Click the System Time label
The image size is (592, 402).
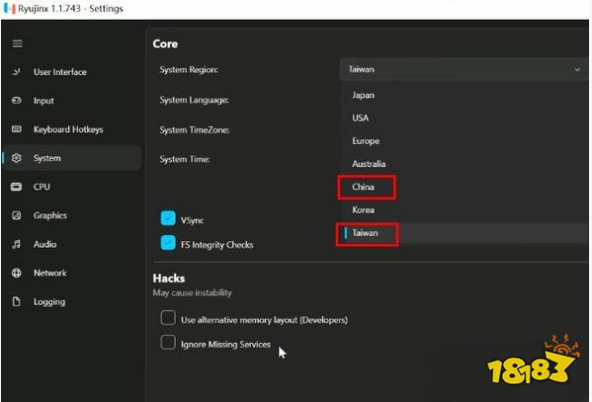point(185,159)
